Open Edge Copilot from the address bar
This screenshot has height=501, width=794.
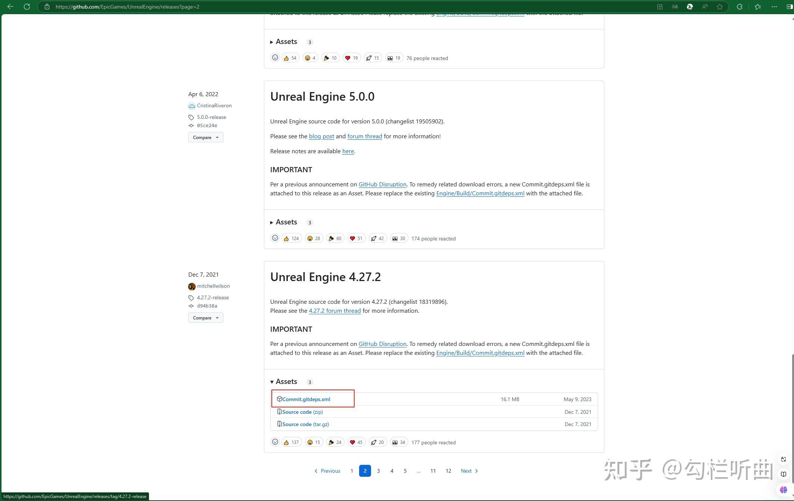click(x=689, y=6)
